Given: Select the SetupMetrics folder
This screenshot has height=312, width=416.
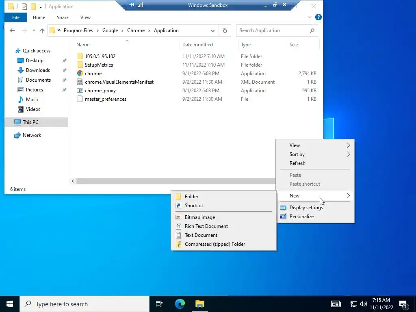Looking at the screenshot, I should pos(99,65).
